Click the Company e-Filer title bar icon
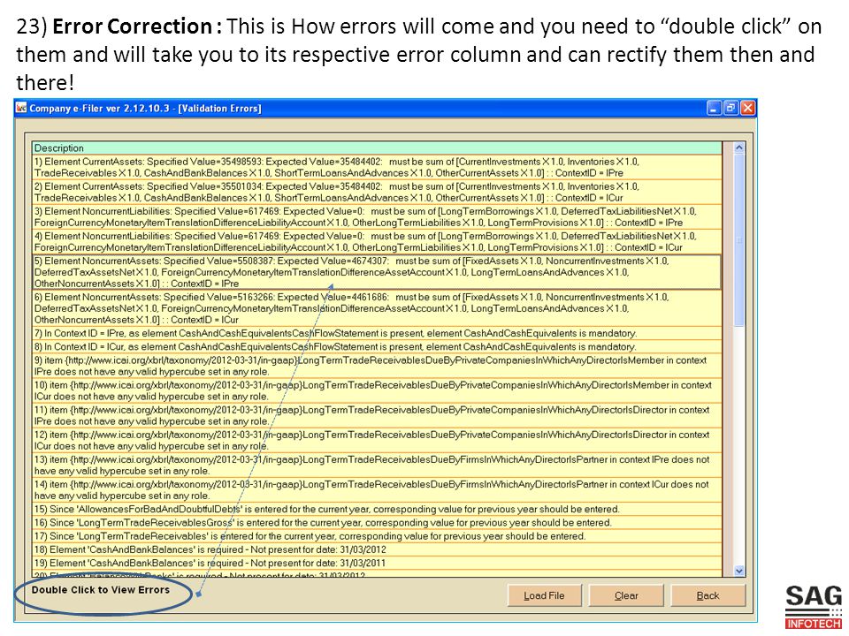The width and height of the screenshot is (849, 636). click(x=21, y=108)
